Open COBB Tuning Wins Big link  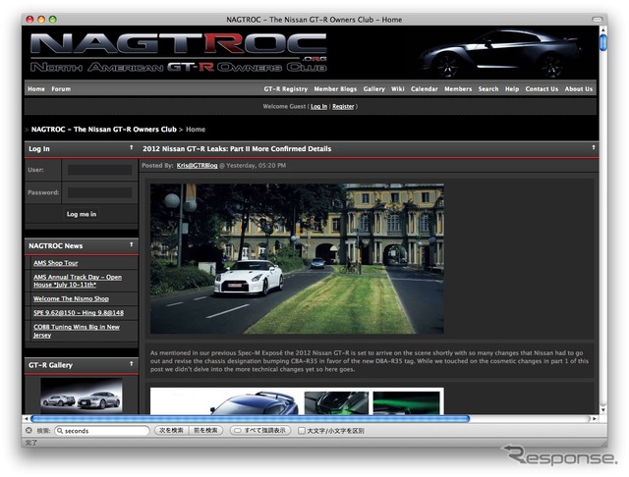pyautogui.click(x=77, y=331)
